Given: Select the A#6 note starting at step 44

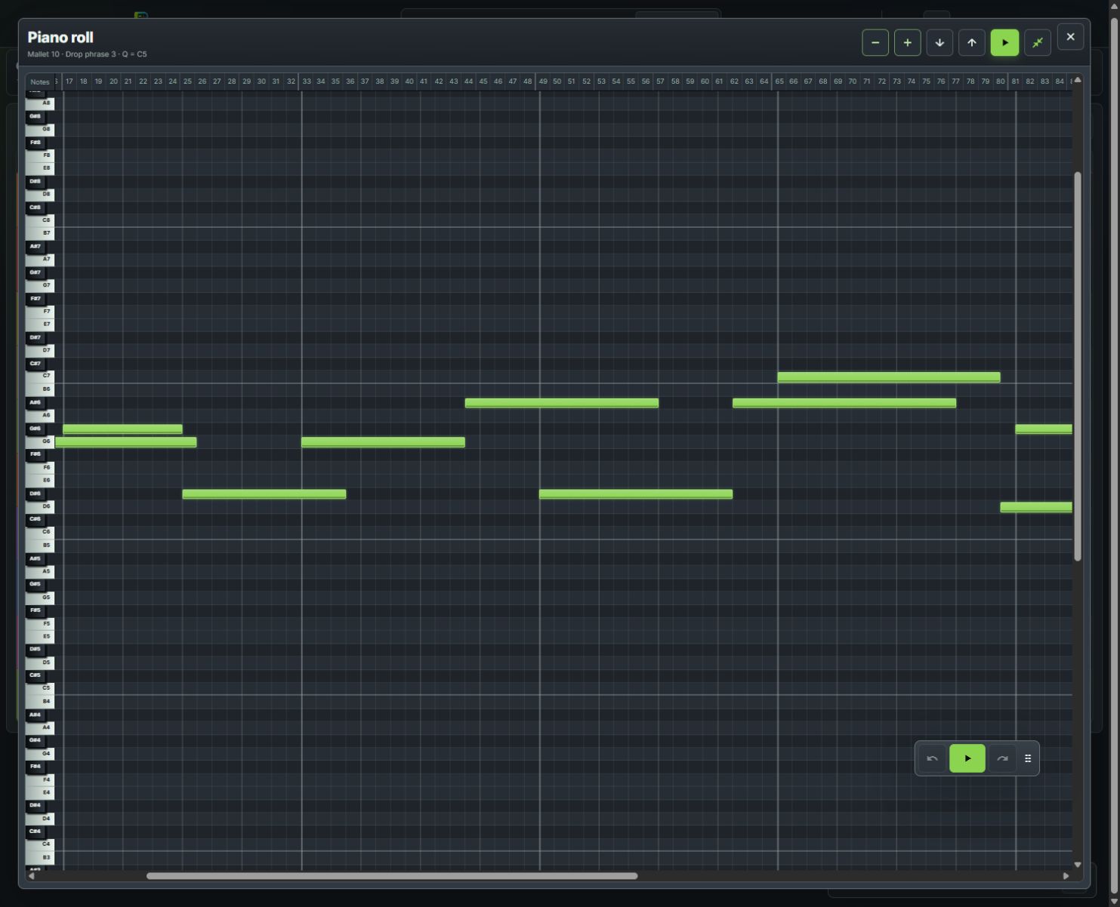Looking at the screenshot, I should (x=562, y=403).
